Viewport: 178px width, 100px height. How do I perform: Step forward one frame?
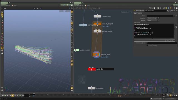(x=18, y=96)
